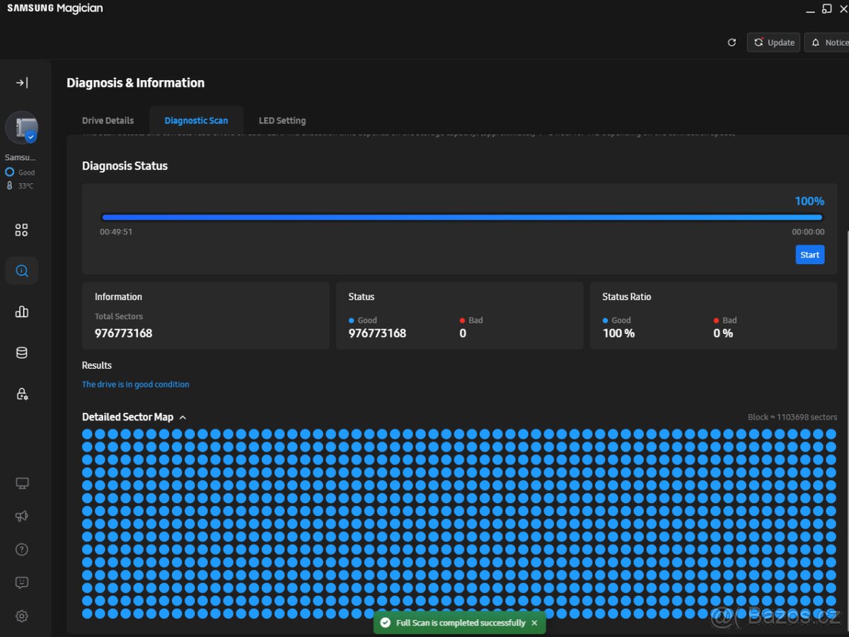849x637 pixels.
Task: Click the refresh icon beside Update
Action: click(732, 42)
